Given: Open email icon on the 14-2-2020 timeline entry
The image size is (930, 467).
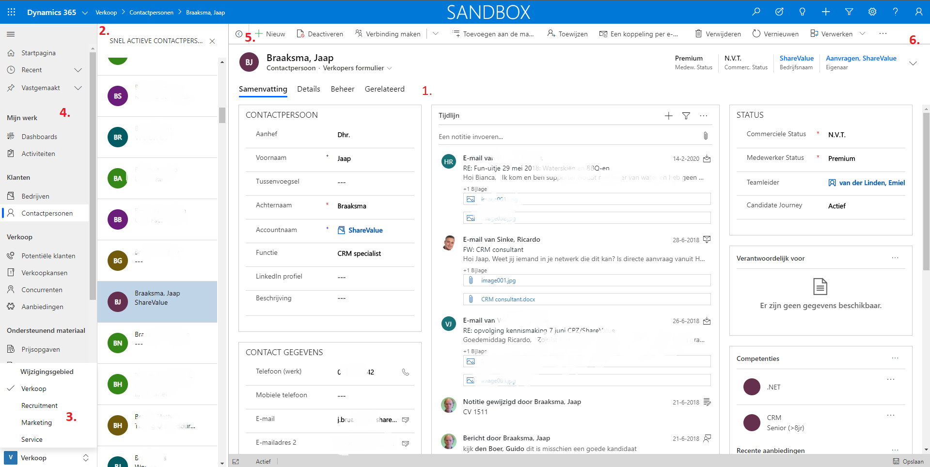Looking at the screenshot, I should (x=707, y=159).
